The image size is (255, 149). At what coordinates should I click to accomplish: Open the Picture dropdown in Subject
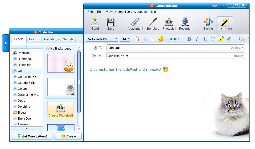coord(238,56)
